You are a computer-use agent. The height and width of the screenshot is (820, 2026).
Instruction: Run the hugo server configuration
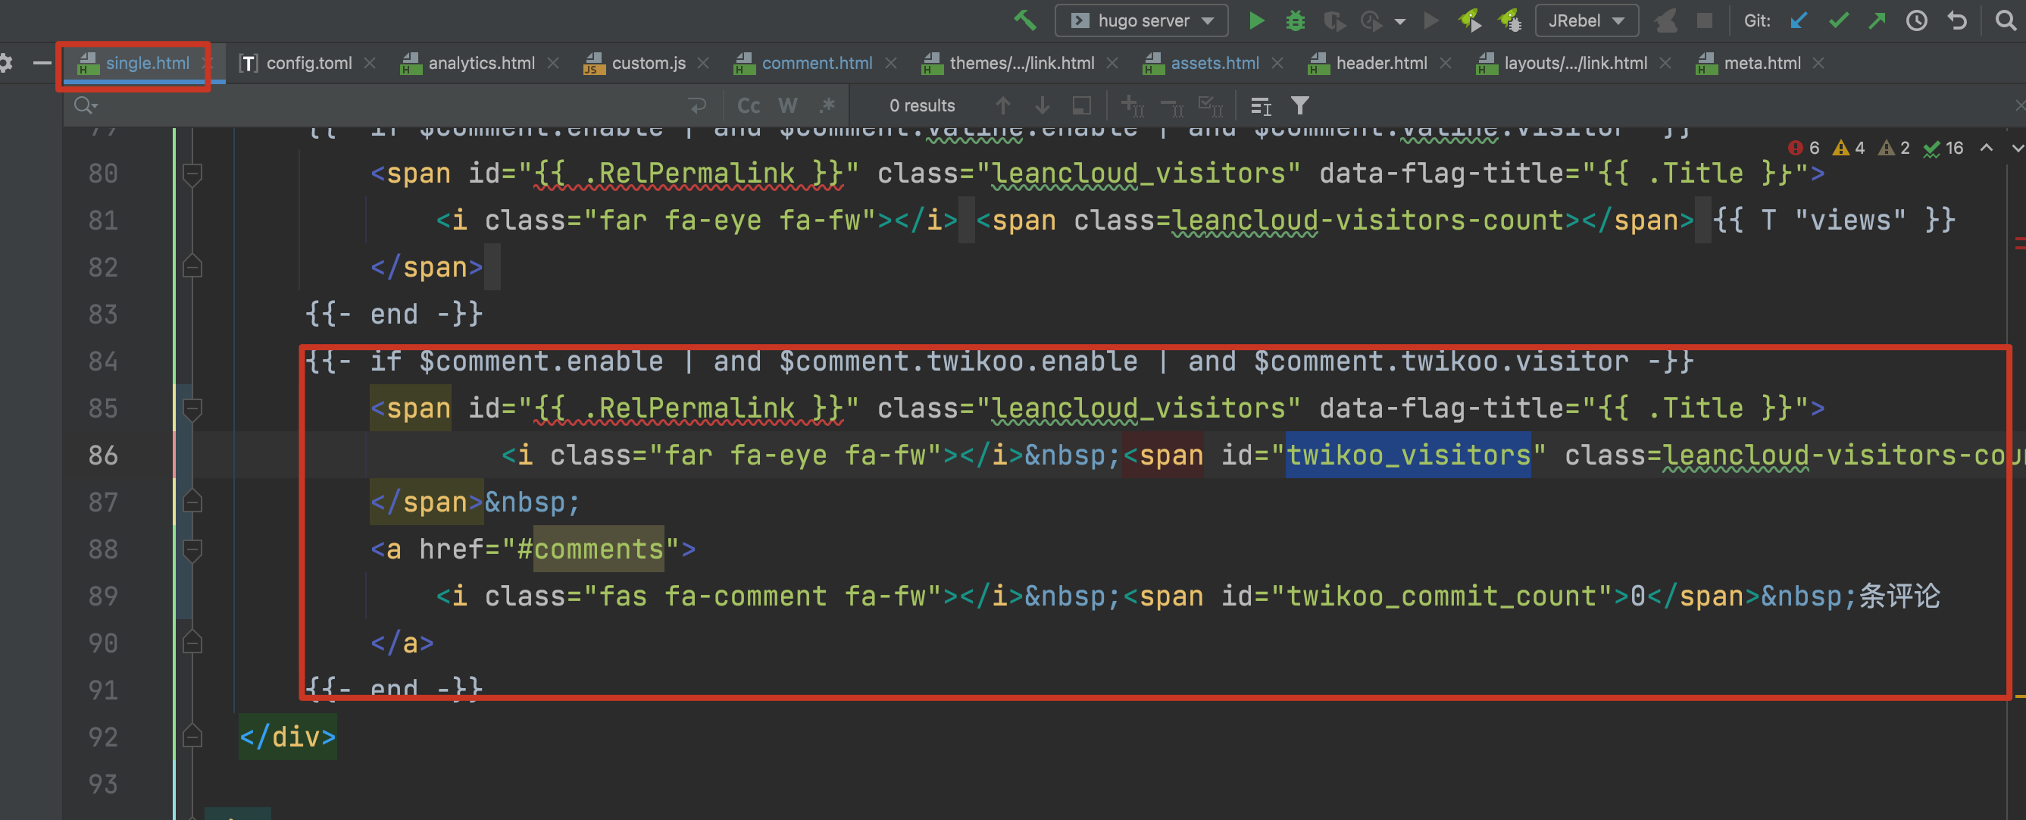1256,20
